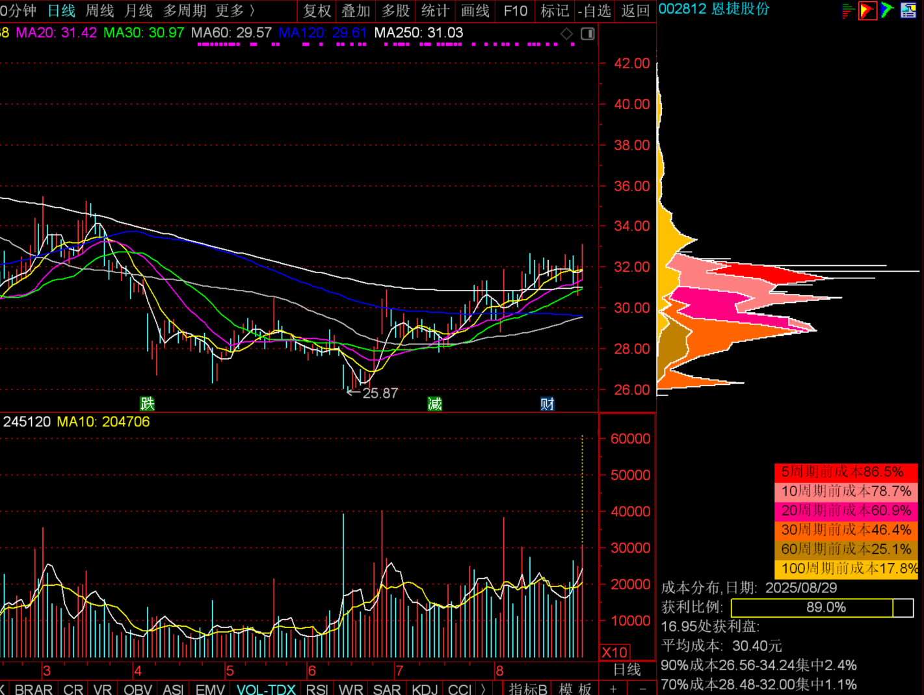924x695 pixels.
Task: Select the blue-green cost distribution icon
Action: [888, 10]
